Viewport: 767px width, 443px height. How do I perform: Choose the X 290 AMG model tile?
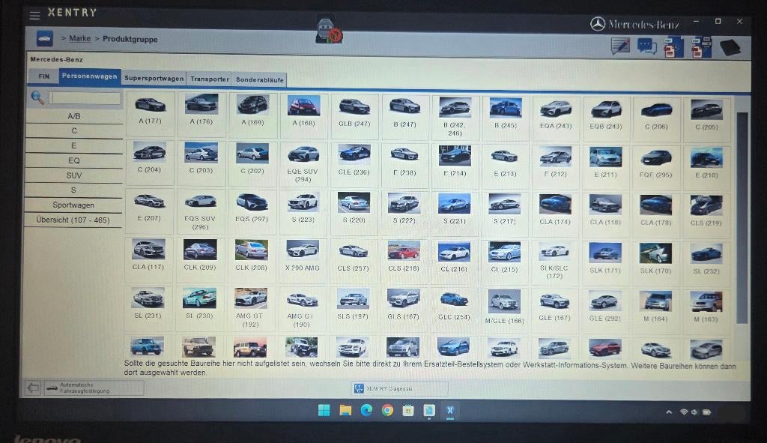(303, 256)
